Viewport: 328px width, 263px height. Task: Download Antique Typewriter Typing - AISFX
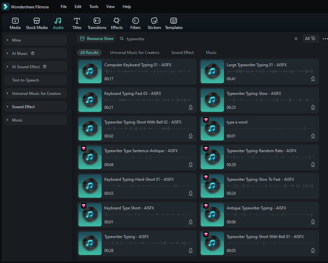point(313,222)
